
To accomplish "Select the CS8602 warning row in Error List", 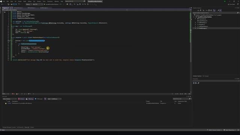I will (96, 103).
